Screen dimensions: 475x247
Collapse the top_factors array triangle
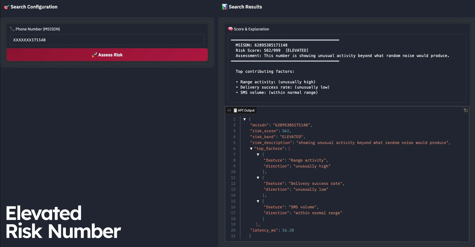coord(251,149)
